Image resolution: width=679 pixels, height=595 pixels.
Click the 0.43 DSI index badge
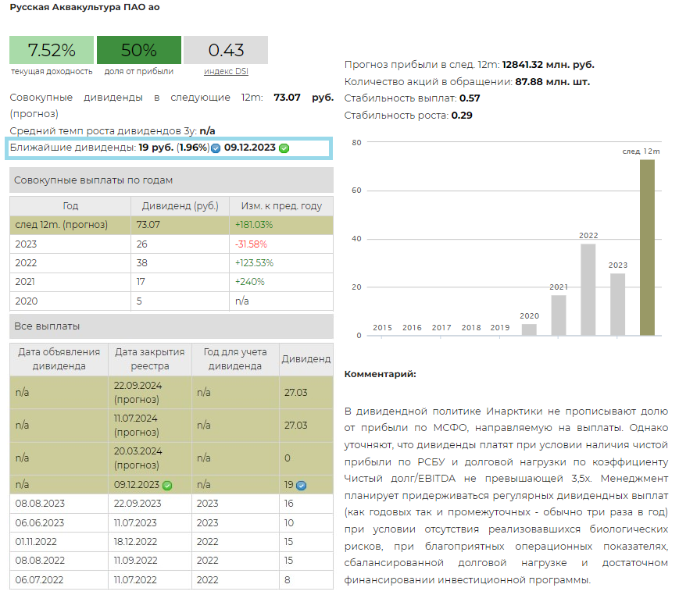226,50
